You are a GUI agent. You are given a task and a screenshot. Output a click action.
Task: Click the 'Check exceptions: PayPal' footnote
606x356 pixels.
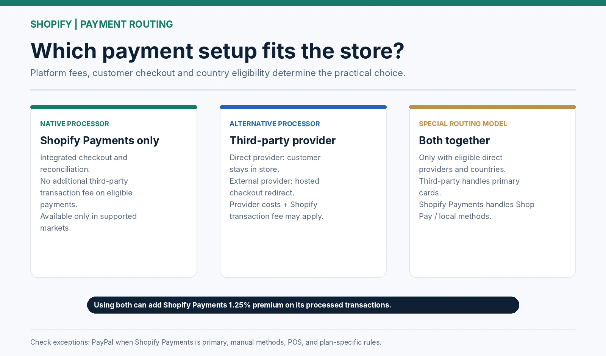[206, 342]
